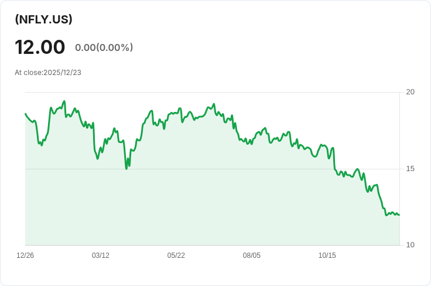
Task: Click the final data point at line's right end
Action: click(x=399, y=215)
